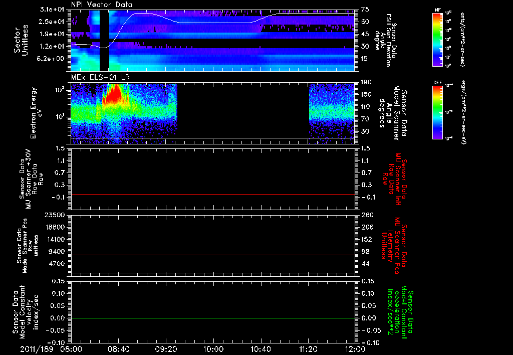This screenshot has height=355, width=513.
Task: Click the "10:00" time axis label
Action: click(x=213, y=349)
